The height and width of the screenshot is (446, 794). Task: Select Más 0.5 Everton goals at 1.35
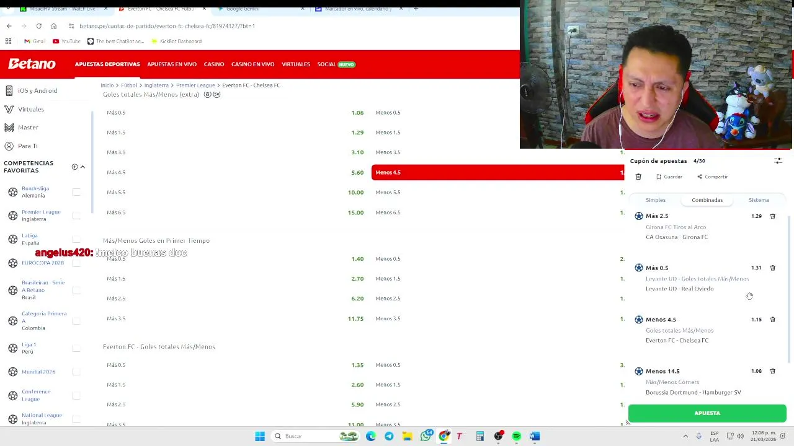click(x=235, y=365)
